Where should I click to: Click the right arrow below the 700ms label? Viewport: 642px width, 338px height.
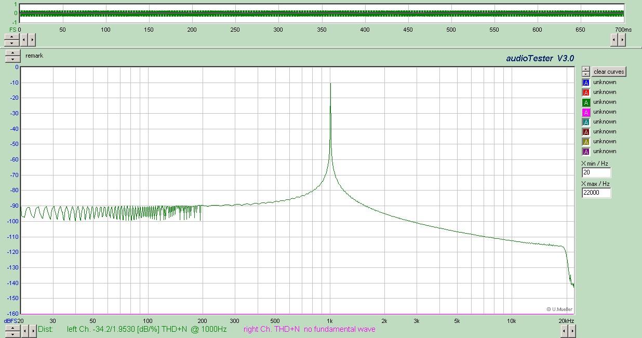pyautogui.click(x=622, y=39)
